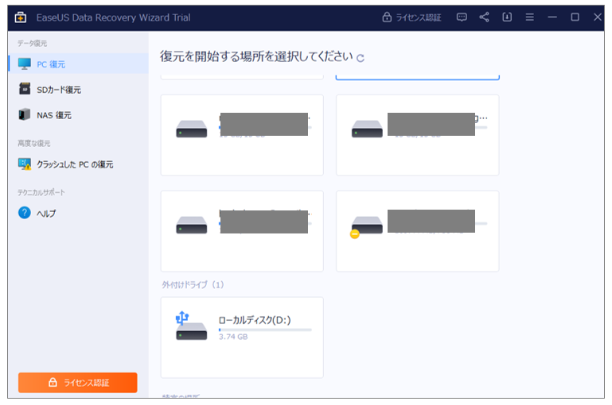Click the EaseUS app logo icon
This screenshot has height=405, width=612.
[21, 17]
